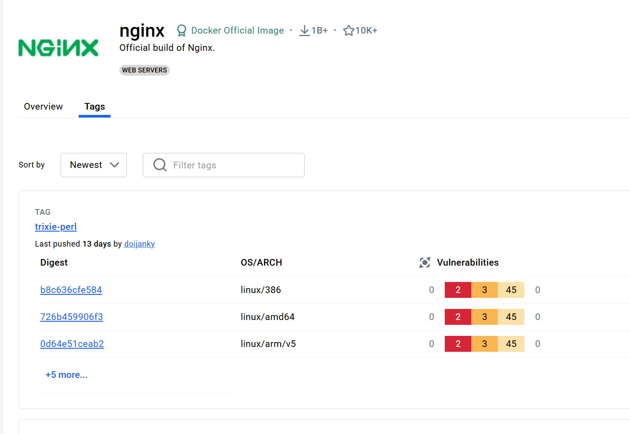Screen dimensions: 630x434
Task: Focus the Filter tags input field
Action: pyautogui.click(x=224, y=165)
